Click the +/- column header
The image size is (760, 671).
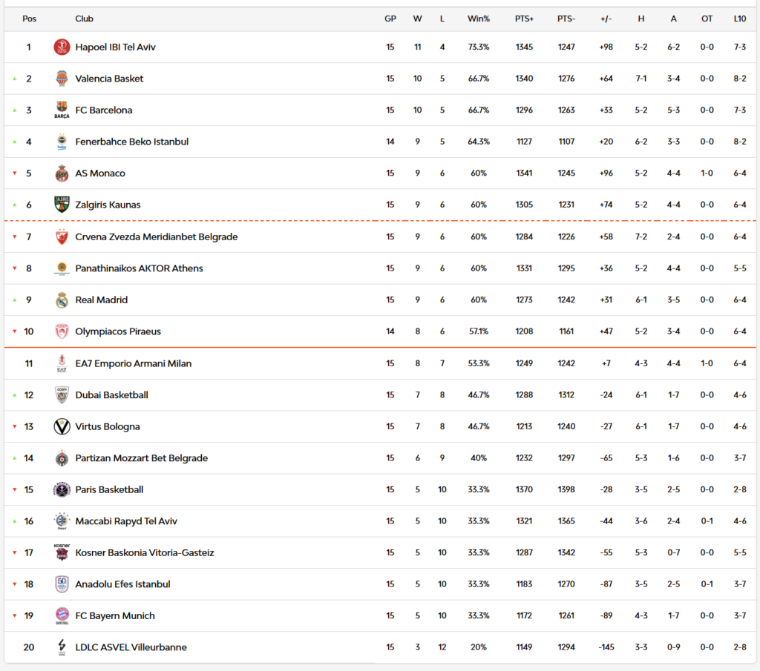click(606, 19)
